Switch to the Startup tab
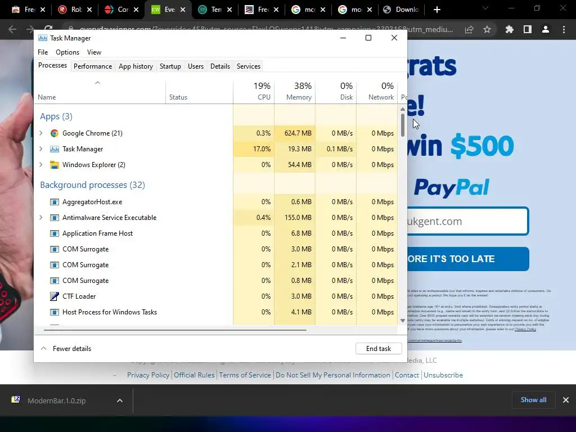This screenshot has height=432, width=576. (170, 66)
